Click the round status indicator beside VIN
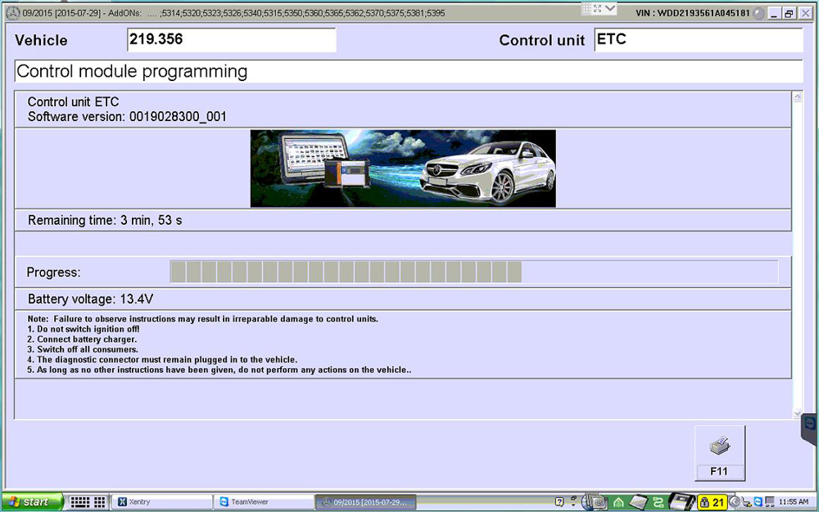 (x=759, y=14)
